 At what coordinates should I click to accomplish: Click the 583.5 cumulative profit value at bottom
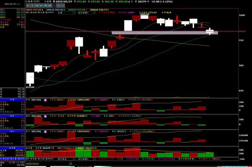(216, 159)
